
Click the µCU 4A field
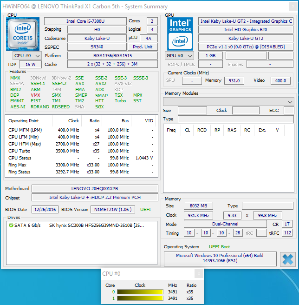pyautogui.click(x=149, y=38)
